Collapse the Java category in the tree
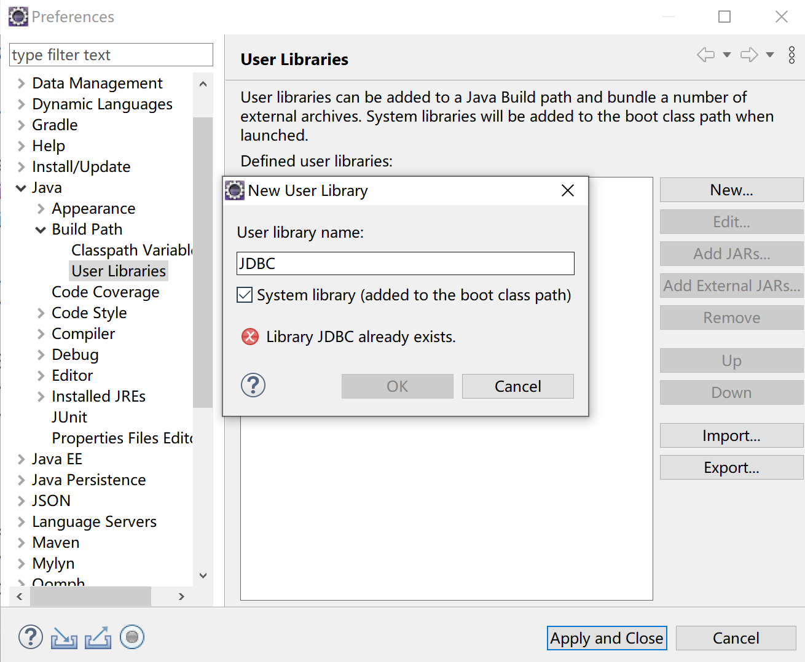 pos(21,187)
